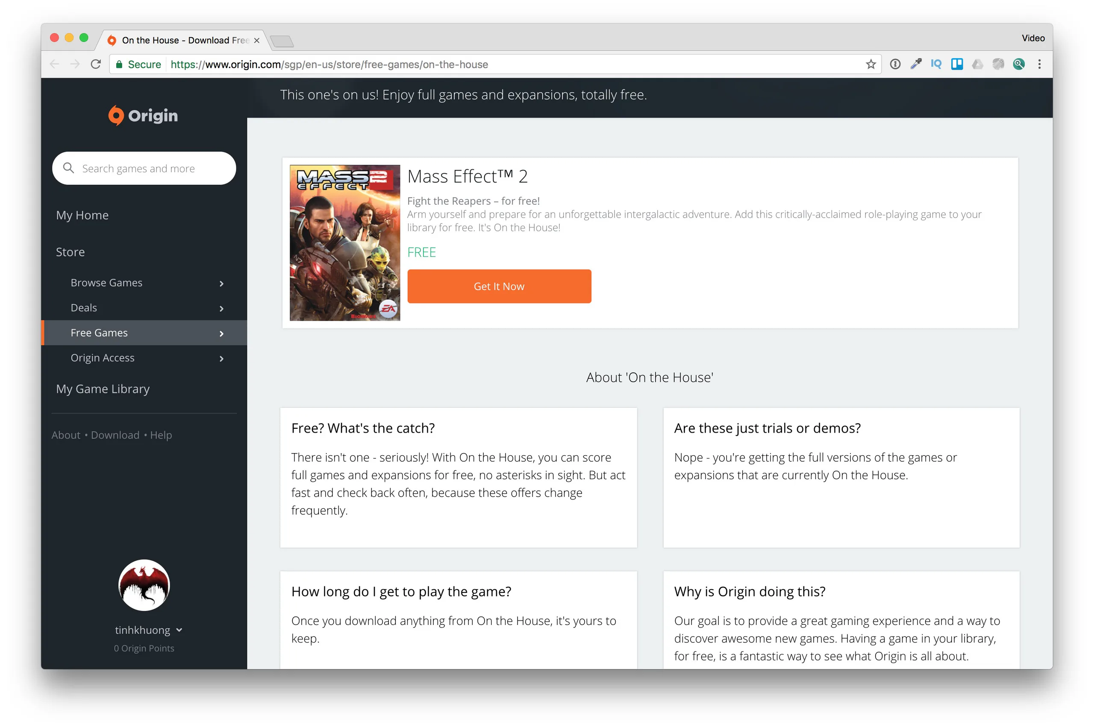Click in the Search games and more field

coord(144,168)
